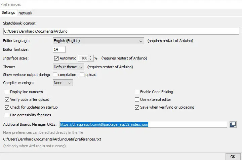Screen dimensions: 242x160
Task: Uncheck Save when verifying or uploading
Action: (x=137, y=107)
